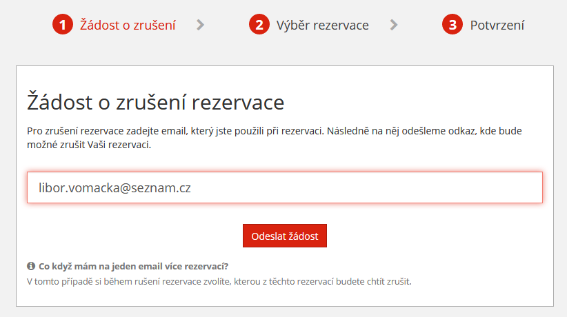The image size is (567, 317).
Task: Click the heading Žádost o zrušení rezervace
Action: (x=155, y=102)
